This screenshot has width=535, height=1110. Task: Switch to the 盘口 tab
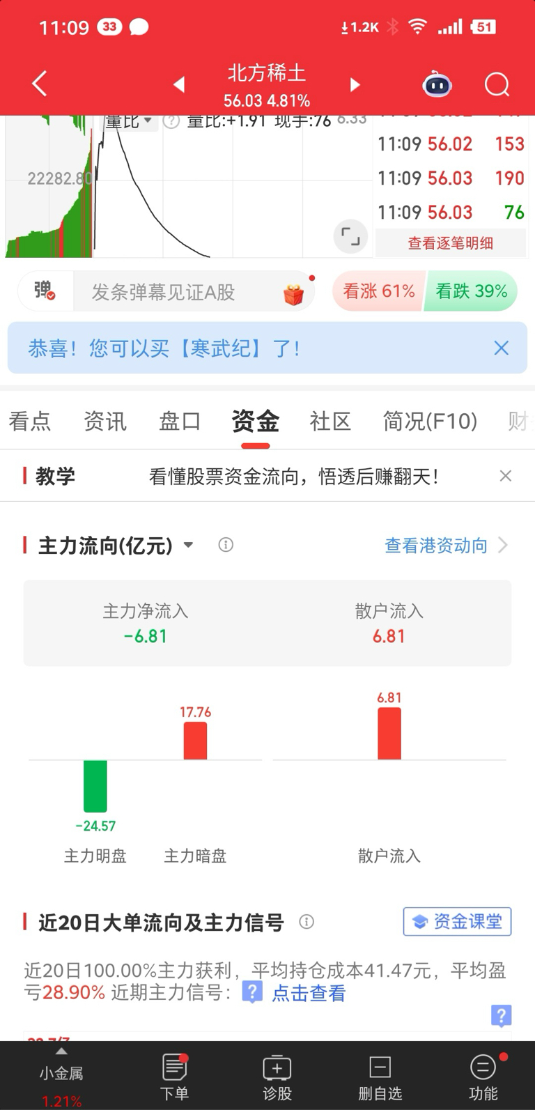click(180, 422)
